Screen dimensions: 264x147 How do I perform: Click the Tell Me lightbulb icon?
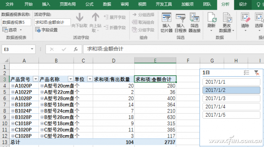pyautogui.click(x=259, y=5)
